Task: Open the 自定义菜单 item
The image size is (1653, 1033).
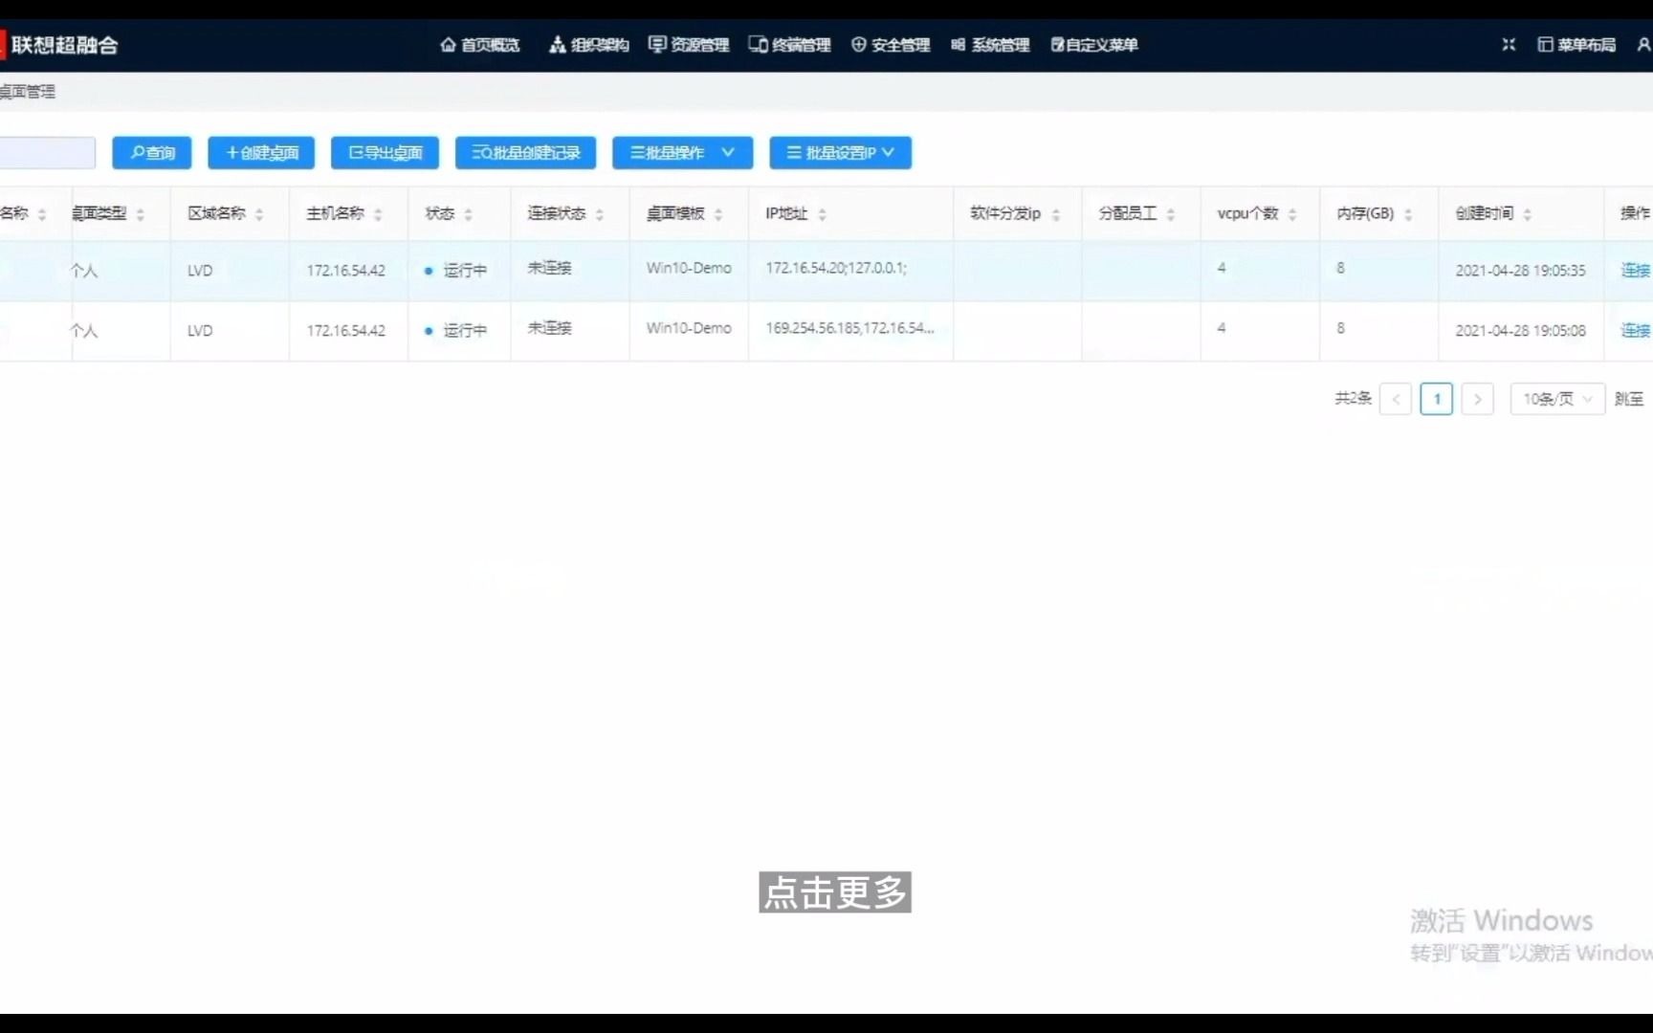Action: [1094, 45]
